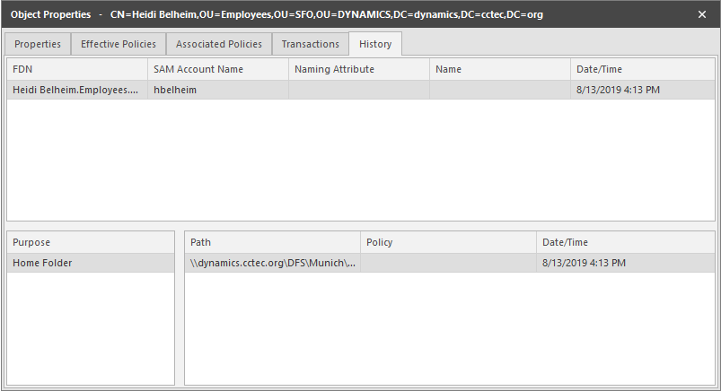
Task: Select the Associated Policies tab
Action: click(219, 44)
